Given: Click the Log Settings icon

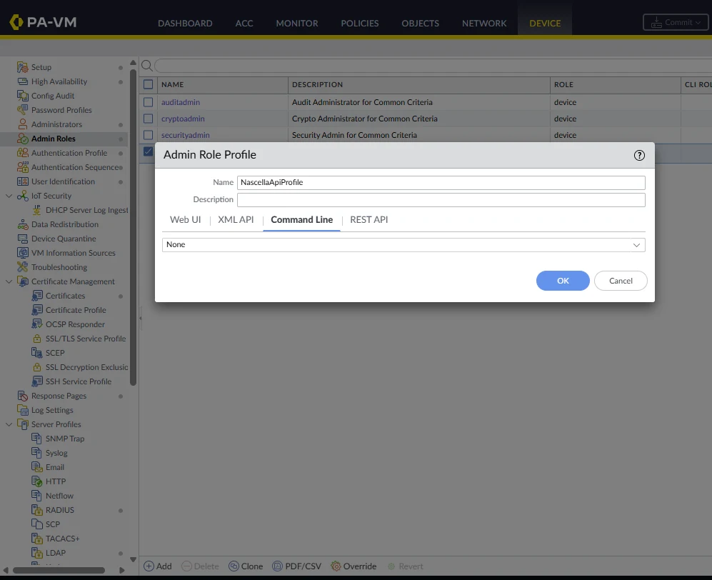Looking at the screenshot, I should (x=22, y=410).
